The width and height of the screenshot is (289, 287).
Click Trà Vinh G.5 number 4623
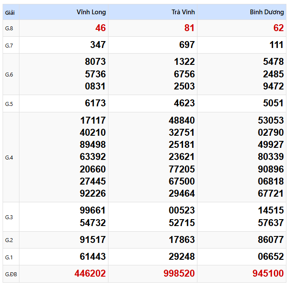[x=184, y=103]
